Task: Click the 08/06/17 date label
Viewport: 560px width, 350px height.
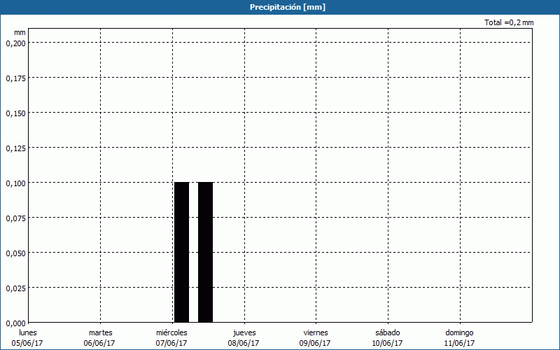Action: 244,343
